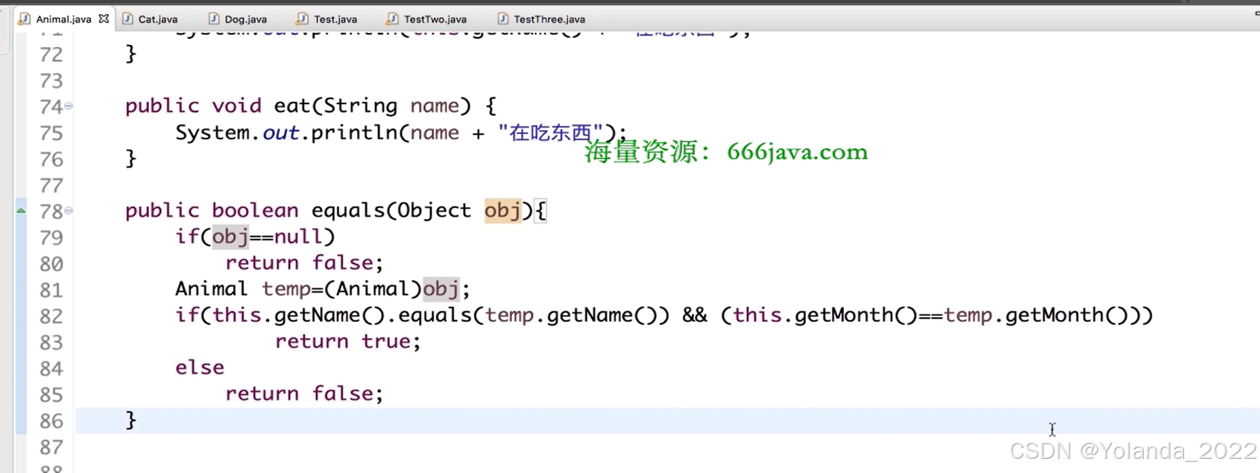Click return true on line 83

pyautogui.click(x=348, y=341)
